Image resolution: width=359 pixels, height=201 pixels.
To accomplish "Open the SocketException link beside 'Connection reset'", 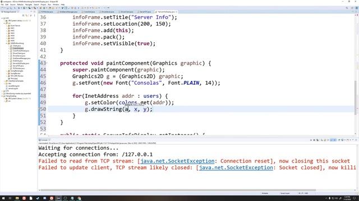I will (x=177, y=161).
